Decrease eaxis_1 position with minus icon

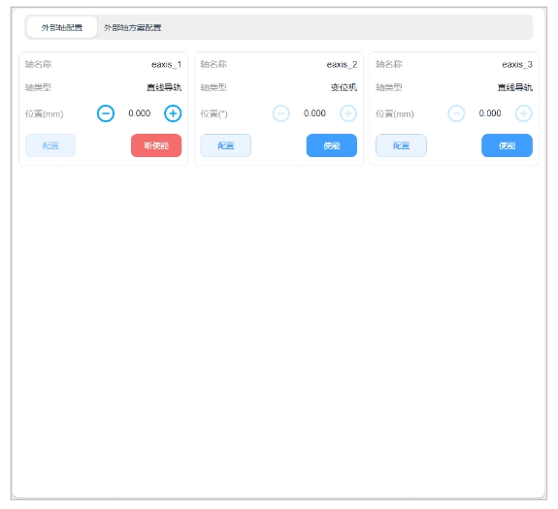(x=106, y=113)
